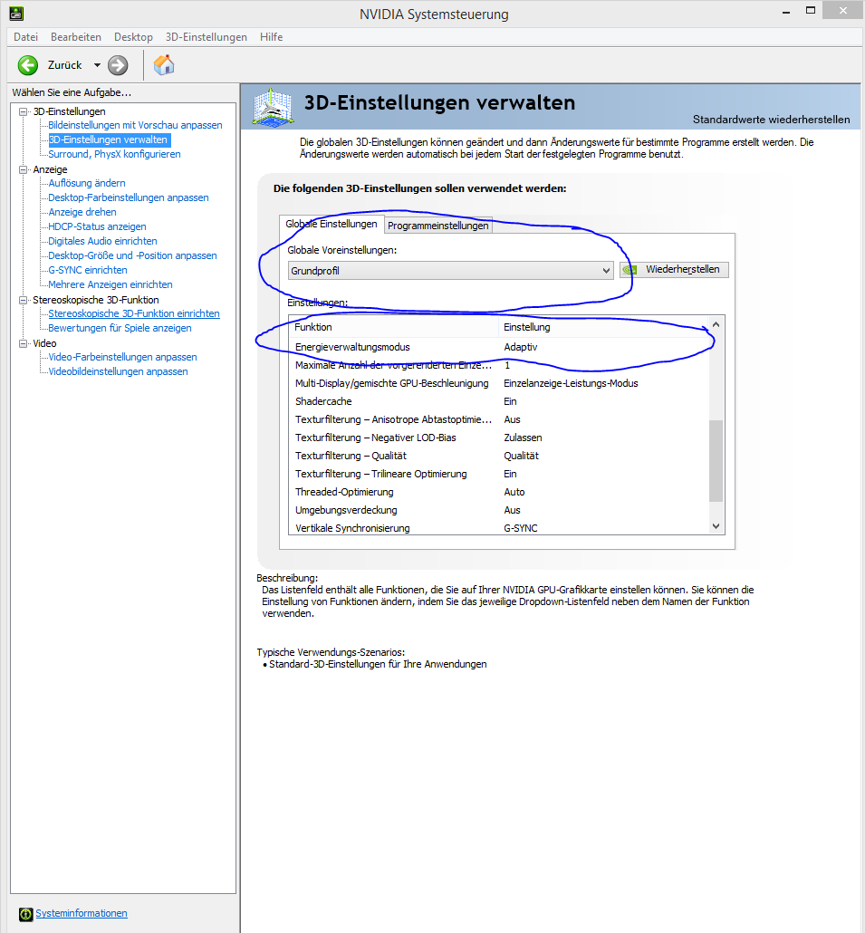The width and height of the screenshot is (865, 933).
Task: Click the 3D settings header graphic icon
Action: coord(273,107)
